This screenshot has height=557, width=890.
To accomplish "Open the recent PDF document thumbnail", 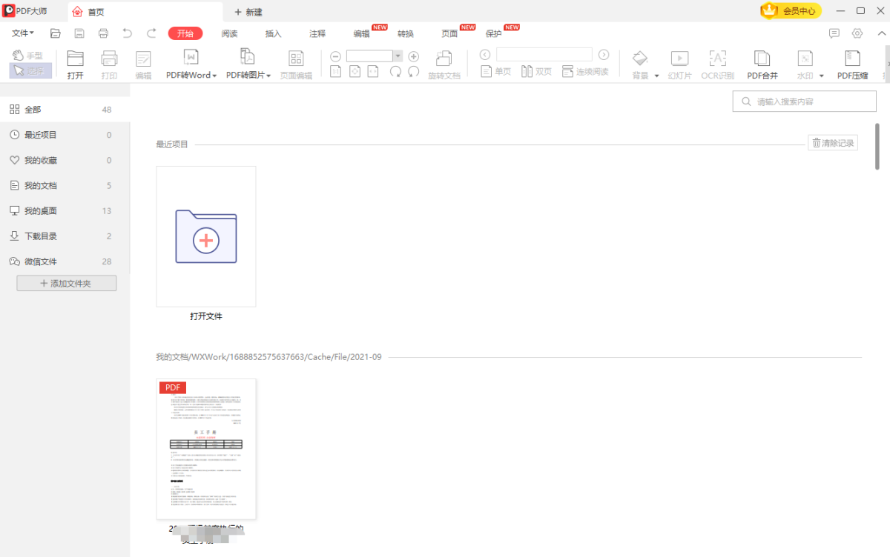I will pyautogui.click(x=206, y=449).
